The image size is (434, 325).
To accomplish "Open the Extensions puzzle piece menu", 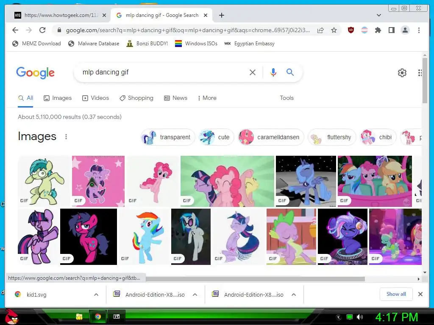I will click(378, 30).
